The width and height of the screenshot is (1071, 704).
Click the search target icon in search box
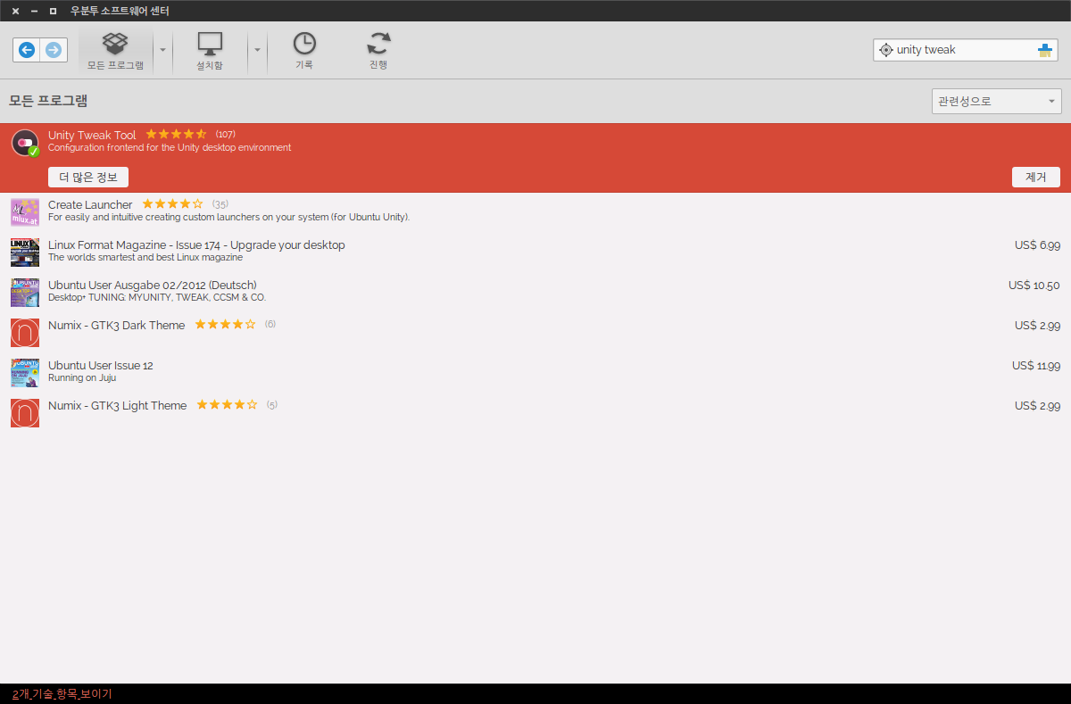885,50
